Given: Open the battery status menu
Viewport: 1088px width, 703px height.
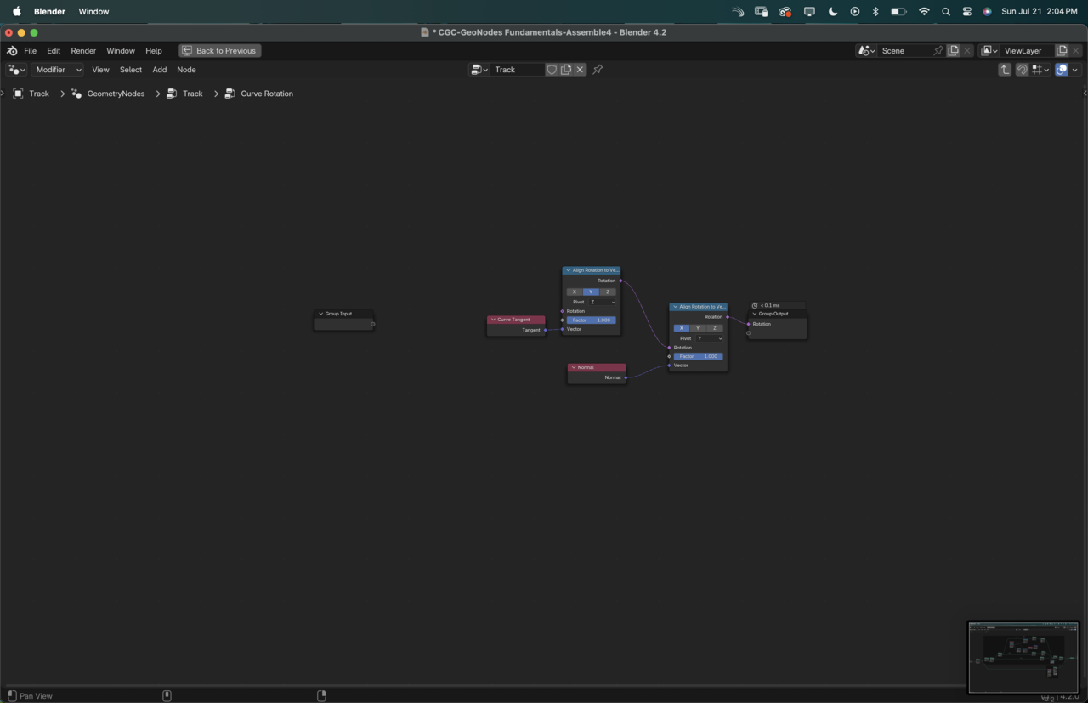Looking at the screenshot, I should point(898,12).
